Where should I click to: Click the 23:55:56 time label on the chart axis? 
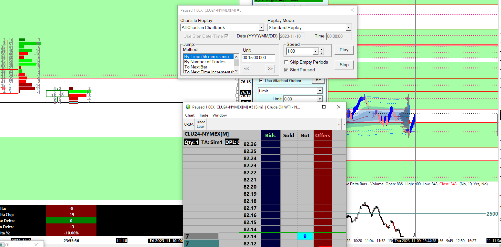coord(72,241)
